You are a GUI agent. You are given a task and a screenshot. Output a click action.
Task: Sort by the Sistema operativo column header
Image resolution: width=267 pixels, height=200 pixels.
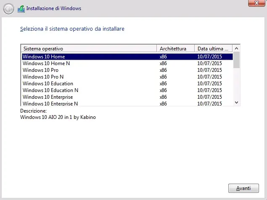click(89, 49)
